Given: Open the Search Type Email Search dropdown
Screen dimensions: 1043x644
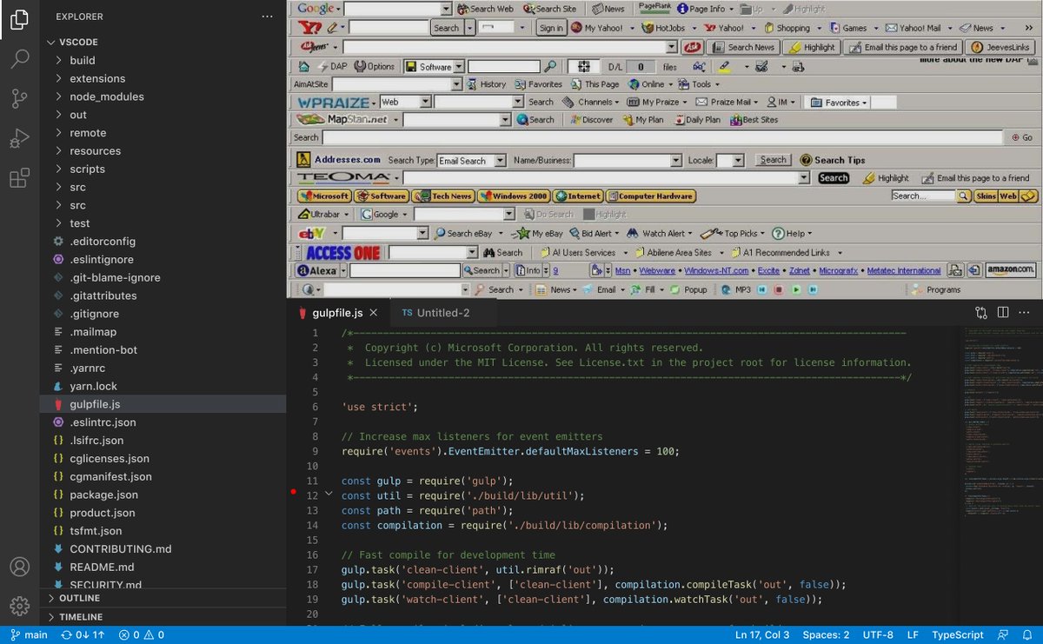Looking at the screenshot, I should pyautogui.click(x=500, y=161).
